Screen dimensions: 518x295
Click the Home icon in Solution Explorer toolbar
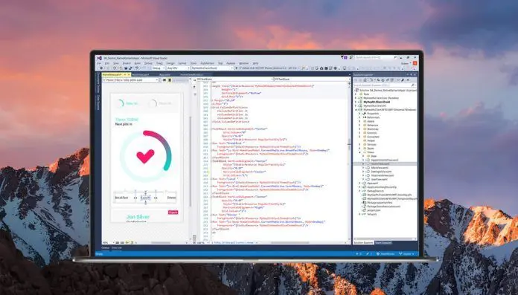tap(365, 80)
